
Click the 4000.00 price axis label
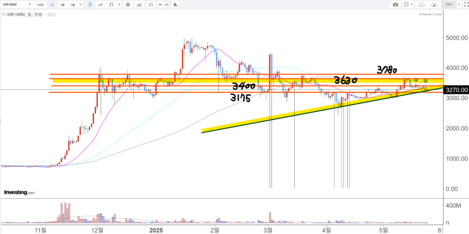point(456,69)
